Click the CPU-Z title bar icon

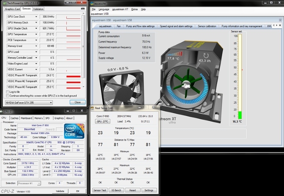2,111
